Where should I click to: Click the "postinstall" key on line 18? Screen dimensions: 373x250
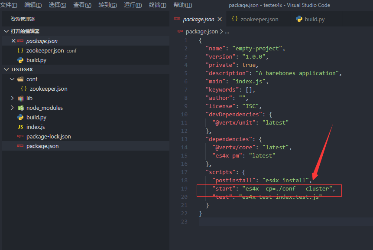click(x=234, y=180)
